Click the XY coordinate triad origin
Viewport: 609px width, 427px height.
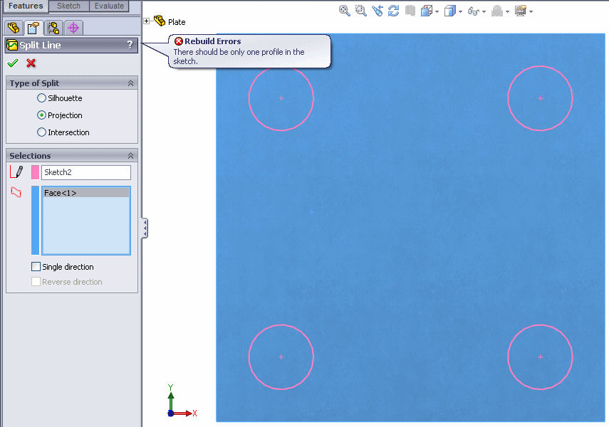171,413
